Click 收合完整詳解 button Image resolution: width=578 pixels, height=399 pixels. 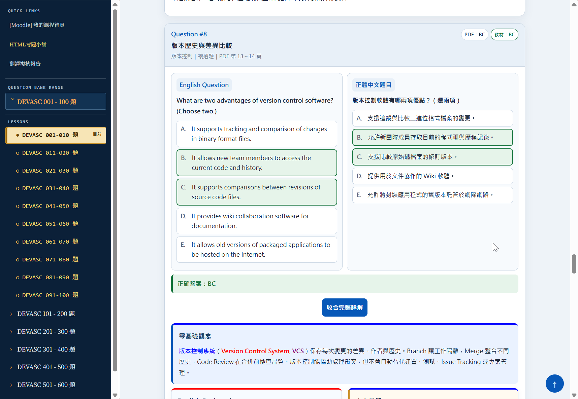coord(345,307)
